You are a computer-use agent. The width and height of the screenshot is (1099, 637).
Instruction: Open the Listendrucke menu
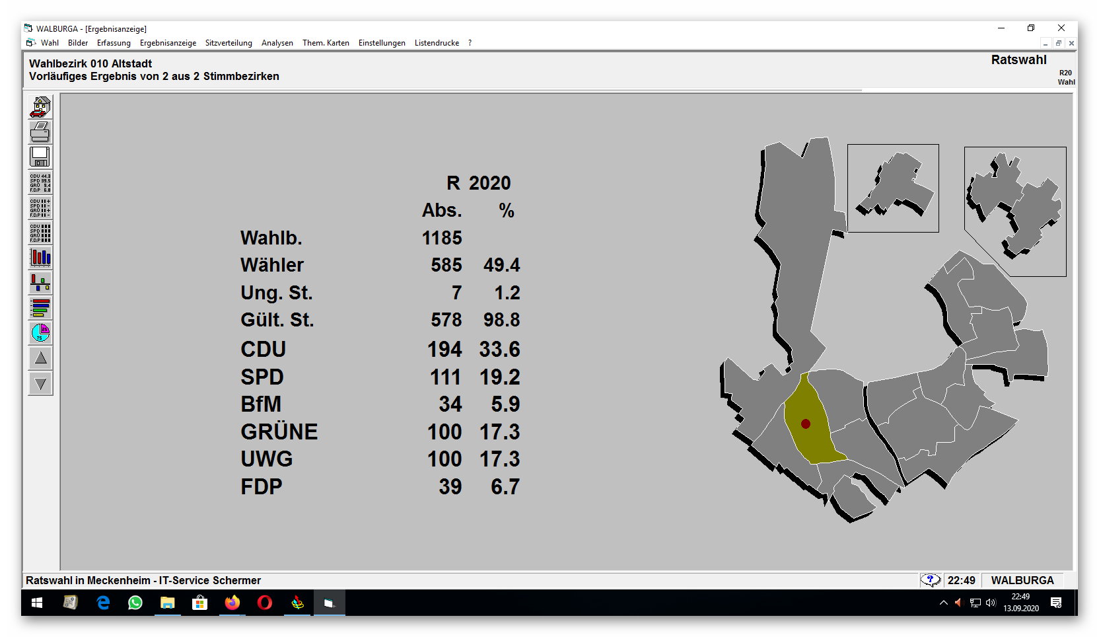437,43
